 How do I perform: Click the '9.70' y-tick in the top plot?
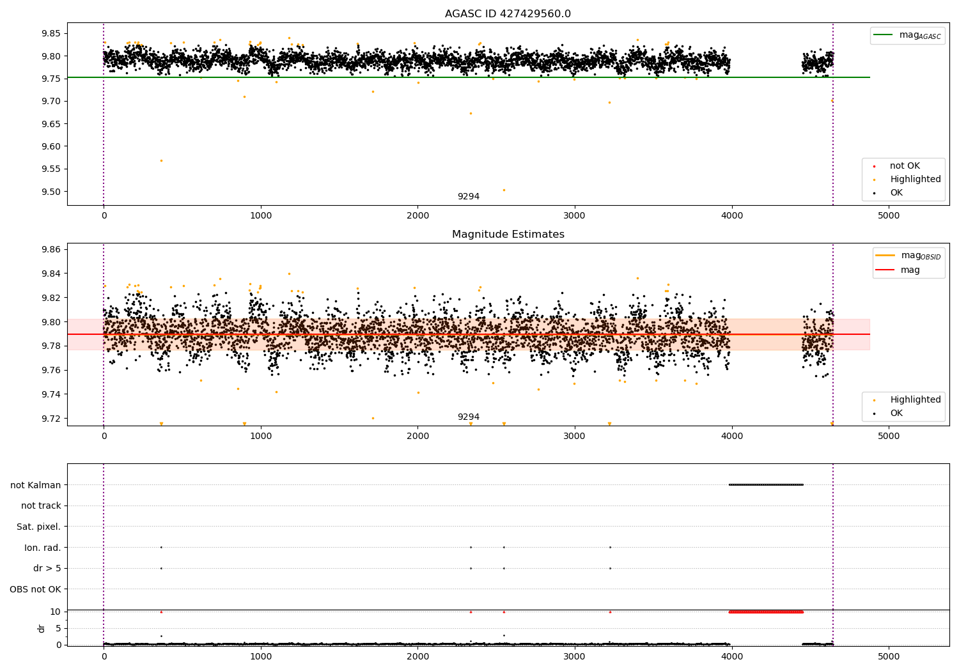50,102
